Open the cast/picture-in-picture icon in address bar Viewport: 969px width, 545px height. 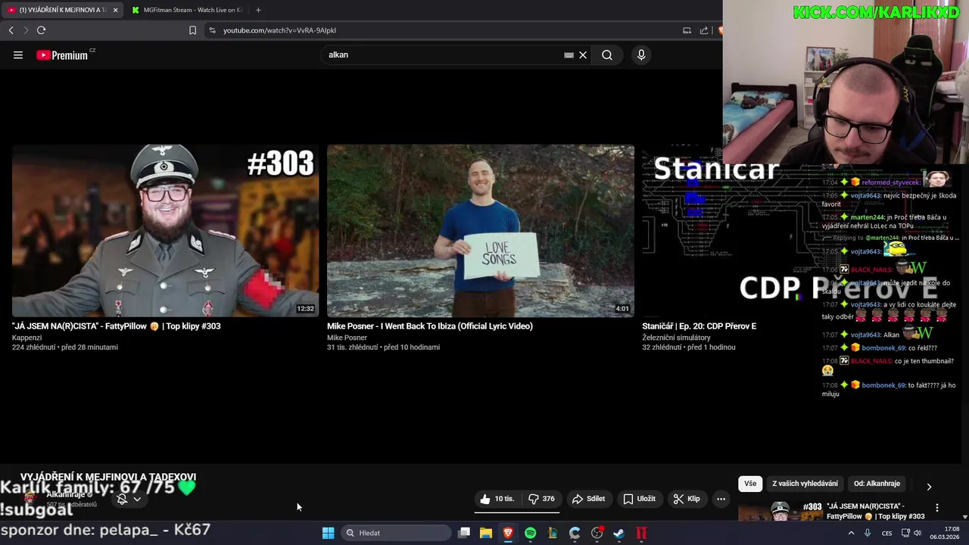click(x=687, y=30)
